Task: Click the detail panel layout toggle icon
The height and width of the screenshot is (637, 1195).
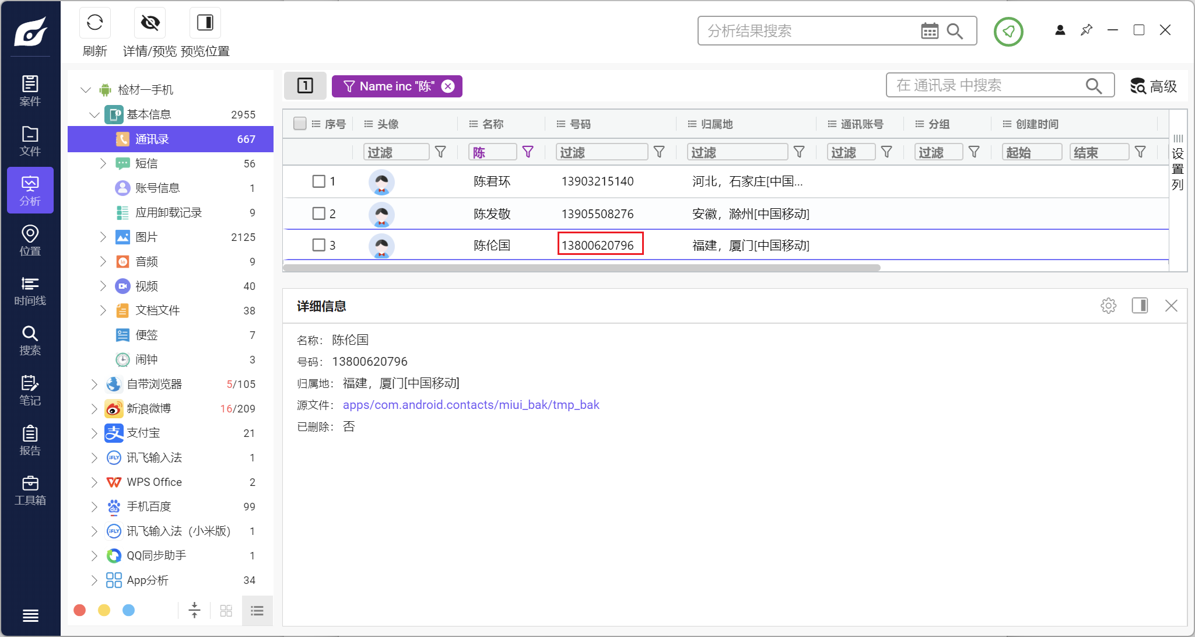Action: (x=1140, y=306)
